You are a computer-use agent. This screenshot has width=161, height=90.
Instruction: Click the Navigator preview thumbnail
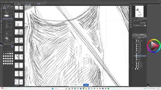[x=139, y=11]
